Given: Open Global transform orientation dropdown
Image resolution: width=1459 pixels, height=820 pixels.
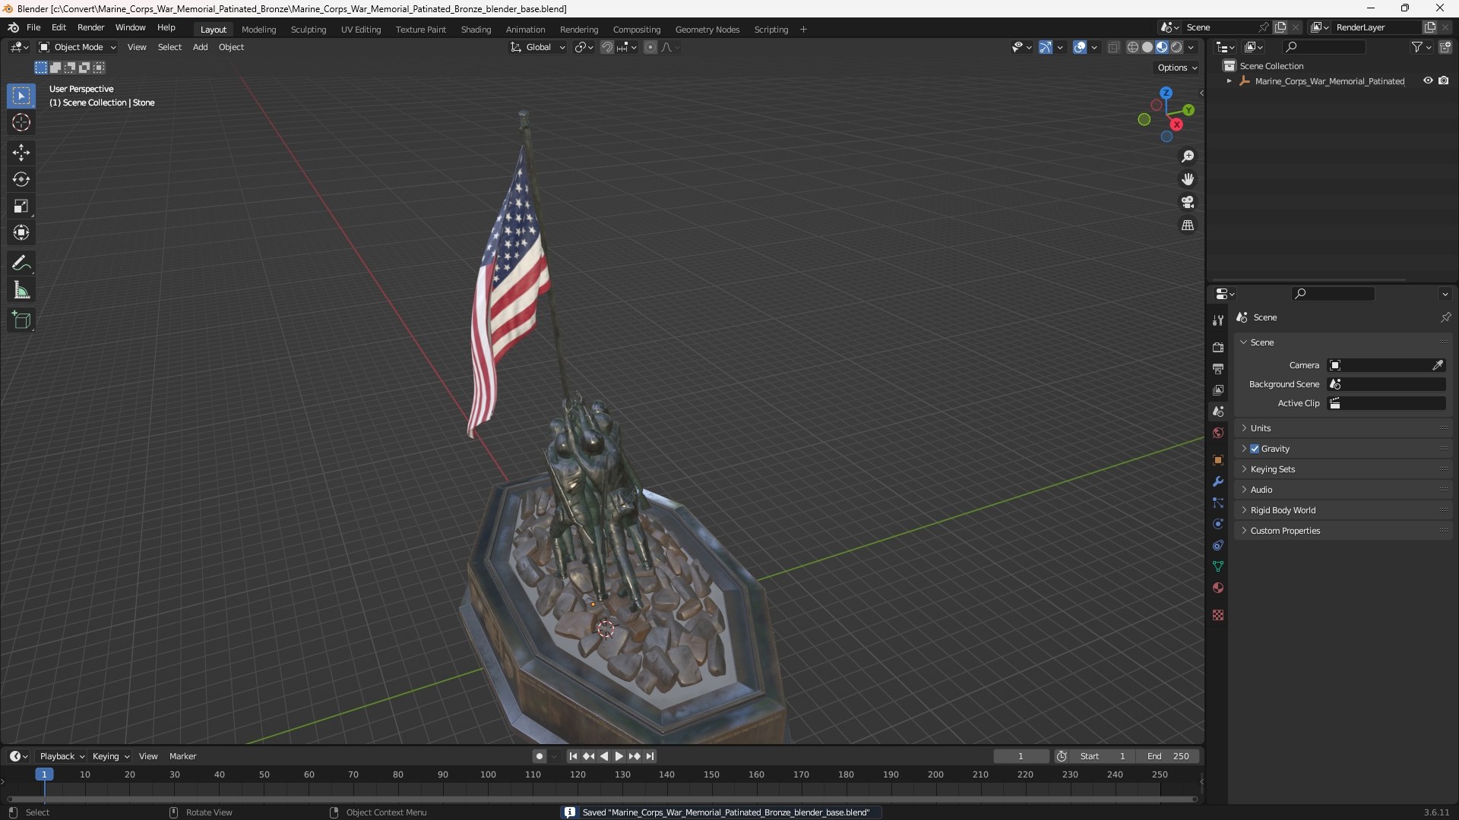Looking at the screenshot, I should point(537,47).
